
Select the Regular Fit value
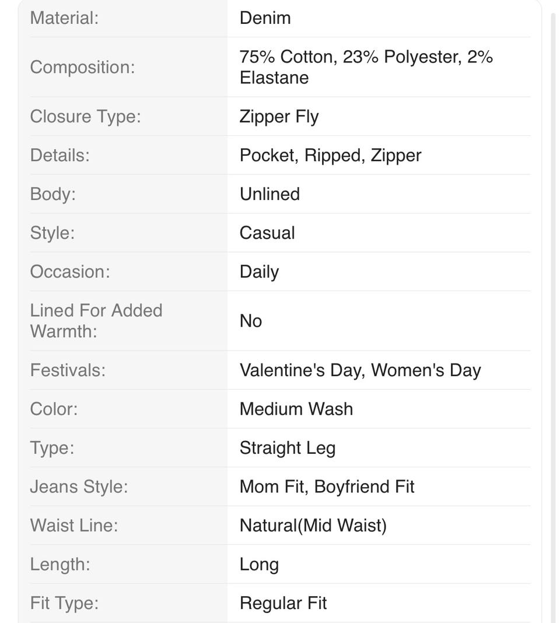click(x=283, y=603)
